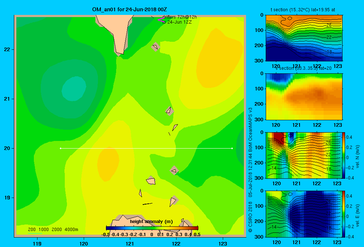
Task: Open the eastward velocity section plot
Action: pos(304,214)
